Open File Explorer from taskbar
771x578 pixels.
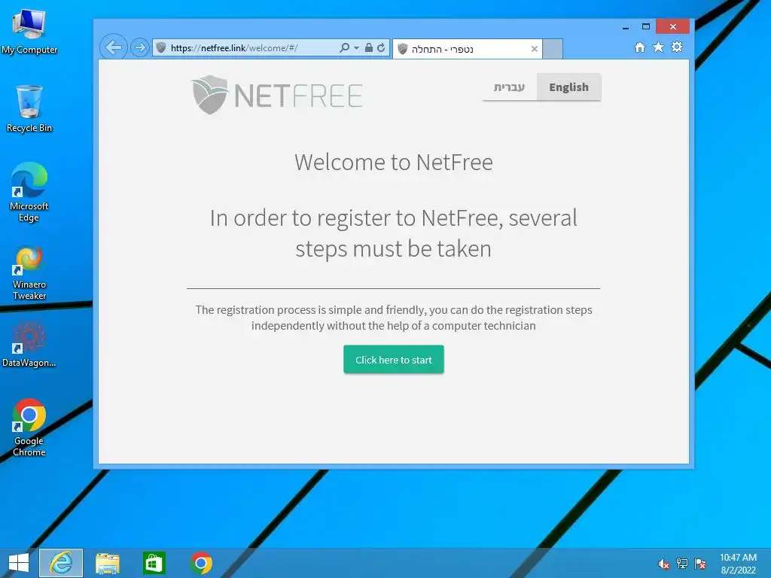coord(107,563)
